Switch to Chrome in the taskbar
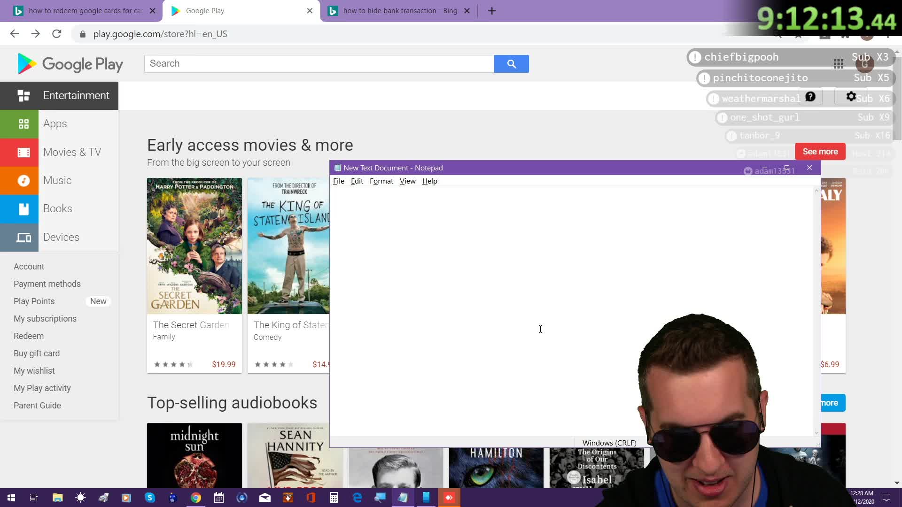The image size is (902, 507). coord(196,498)
